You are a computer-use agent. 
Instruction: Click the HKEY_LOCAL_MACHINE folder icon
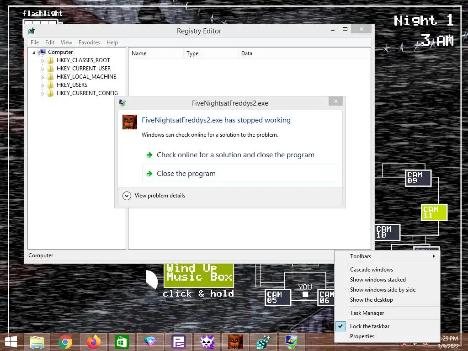[50, 77]
